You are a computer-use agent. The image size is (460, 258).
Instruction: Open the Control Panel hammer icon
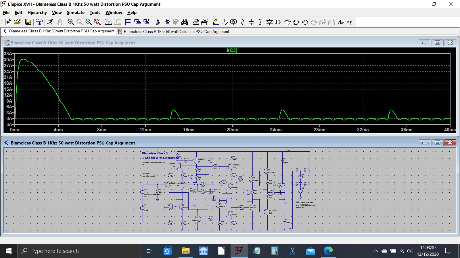pyautogui.click(x=39, y=22)
